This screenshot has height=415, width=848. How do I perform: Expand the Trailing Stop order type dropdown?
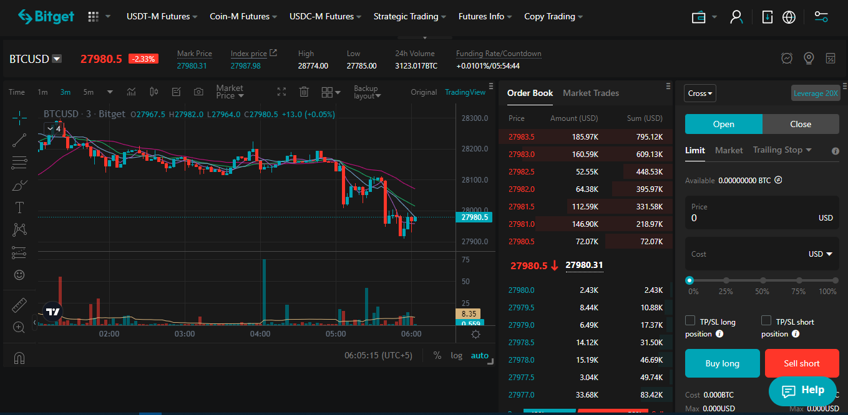782,150
